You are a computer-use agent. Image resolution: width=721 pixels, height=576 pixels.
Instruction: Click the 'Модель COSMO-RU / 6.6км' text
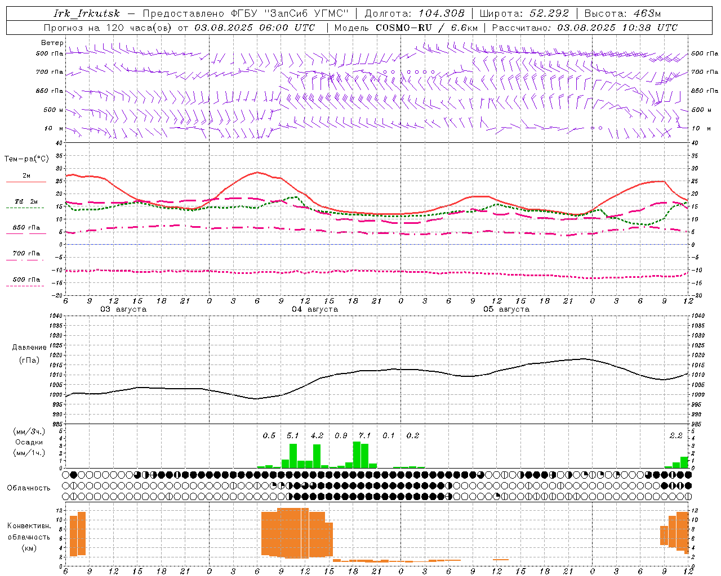click(x=406, y=28)
